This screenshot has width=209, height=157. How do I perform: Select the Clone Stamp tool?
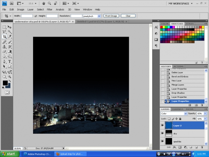[x=4, y=47]
